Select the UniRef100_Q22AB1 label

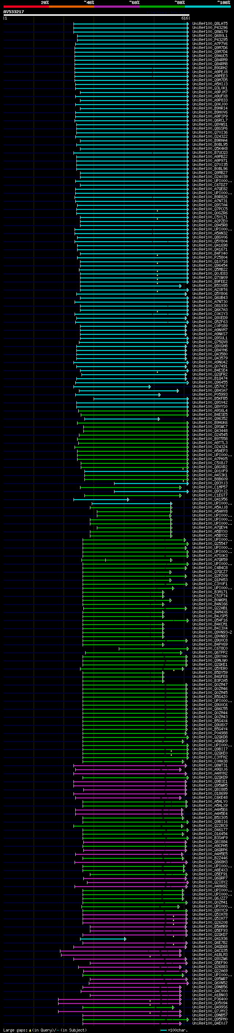(x=210, y=608)
